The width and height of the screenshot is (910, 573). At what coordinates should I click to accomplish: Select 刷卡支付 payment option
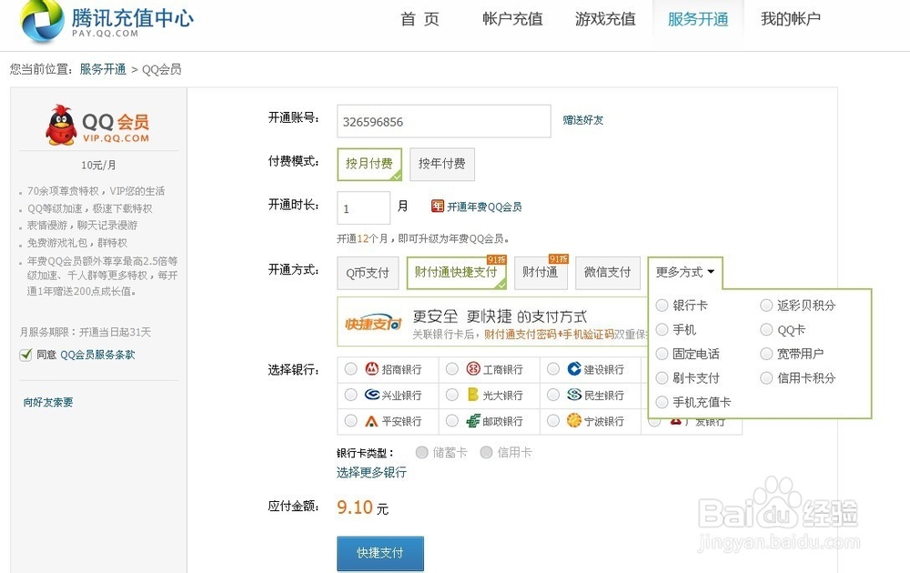point(662,378)
